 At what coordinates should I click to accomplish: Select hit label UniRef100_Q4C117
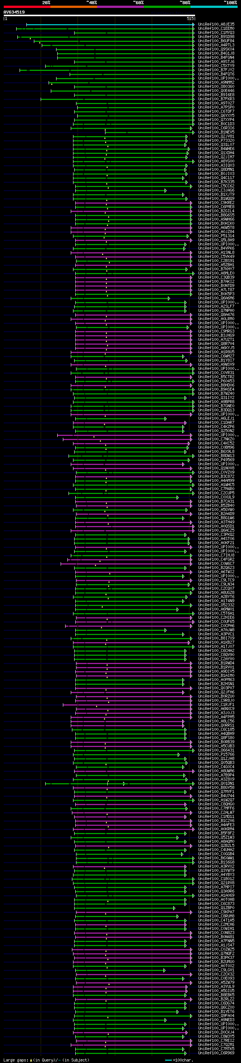(216, 178)
